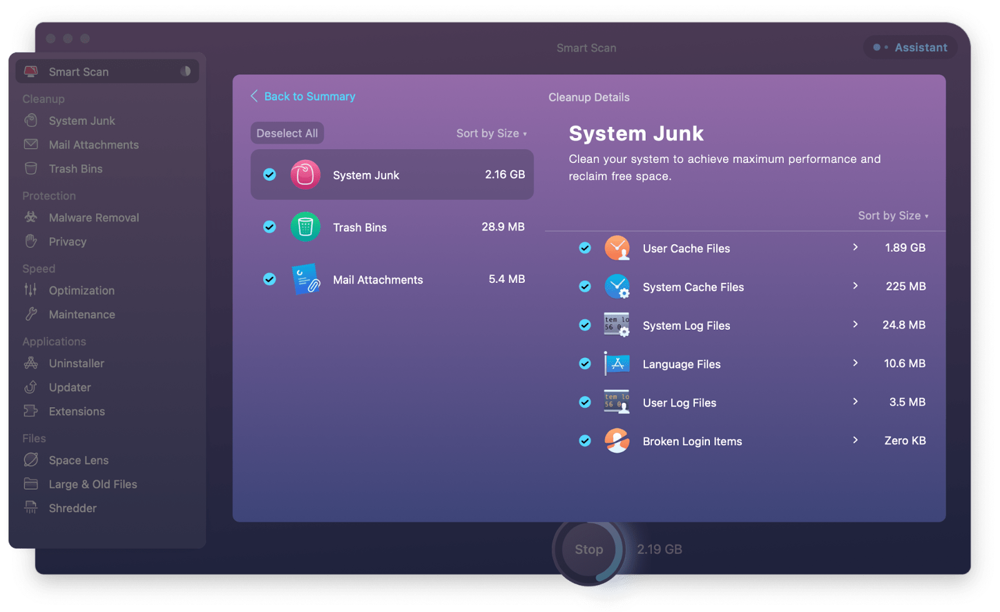Click the System Log Files icon
This screenshot has width=1000, height=612.
(617, 325)
